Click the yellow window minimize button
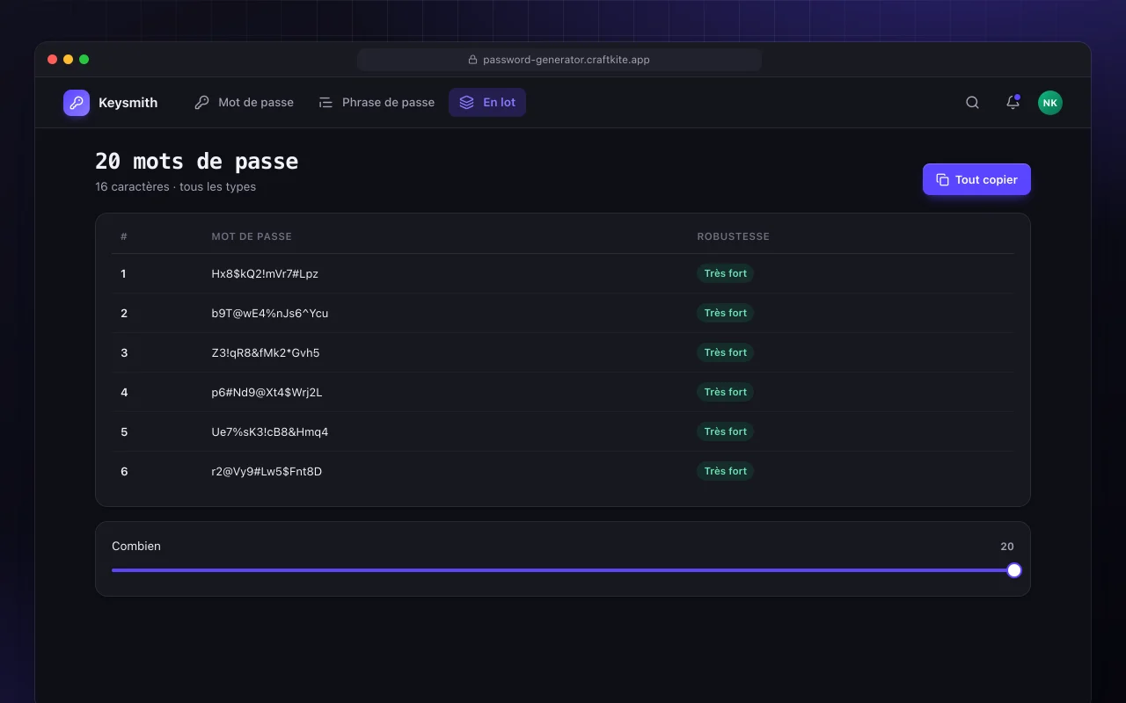The height and width of the screenshot is (703, 1126). point(69,60)
